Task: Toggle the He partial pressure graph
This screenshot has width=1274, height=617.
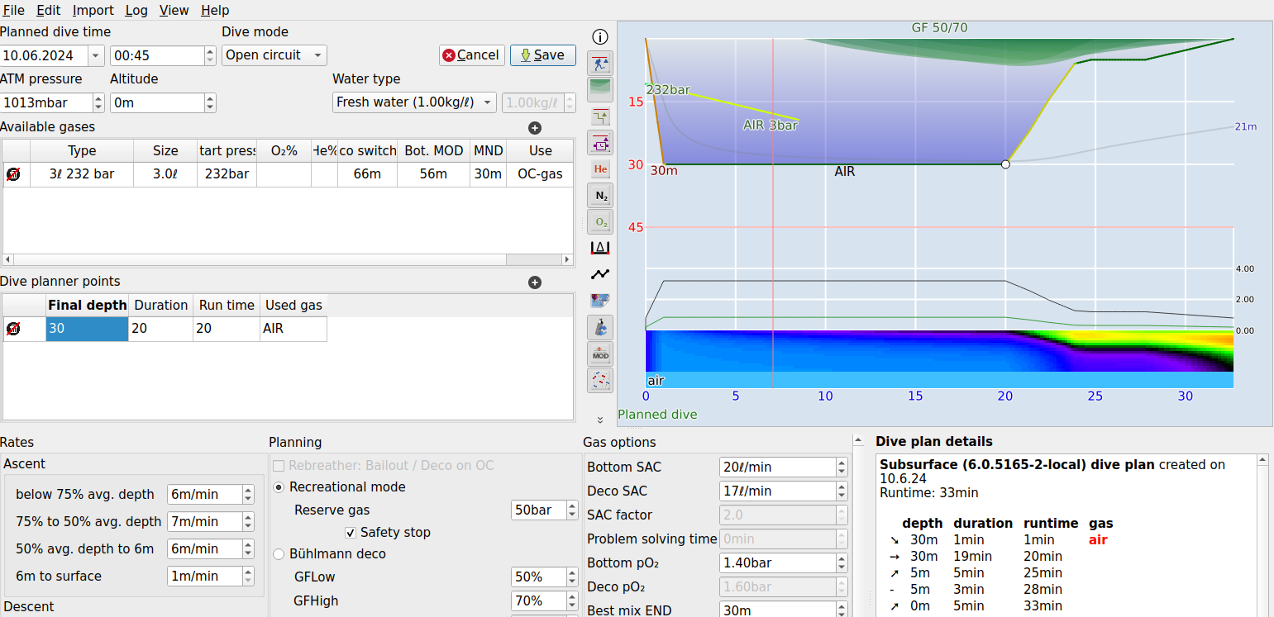Action: [600, 168]
